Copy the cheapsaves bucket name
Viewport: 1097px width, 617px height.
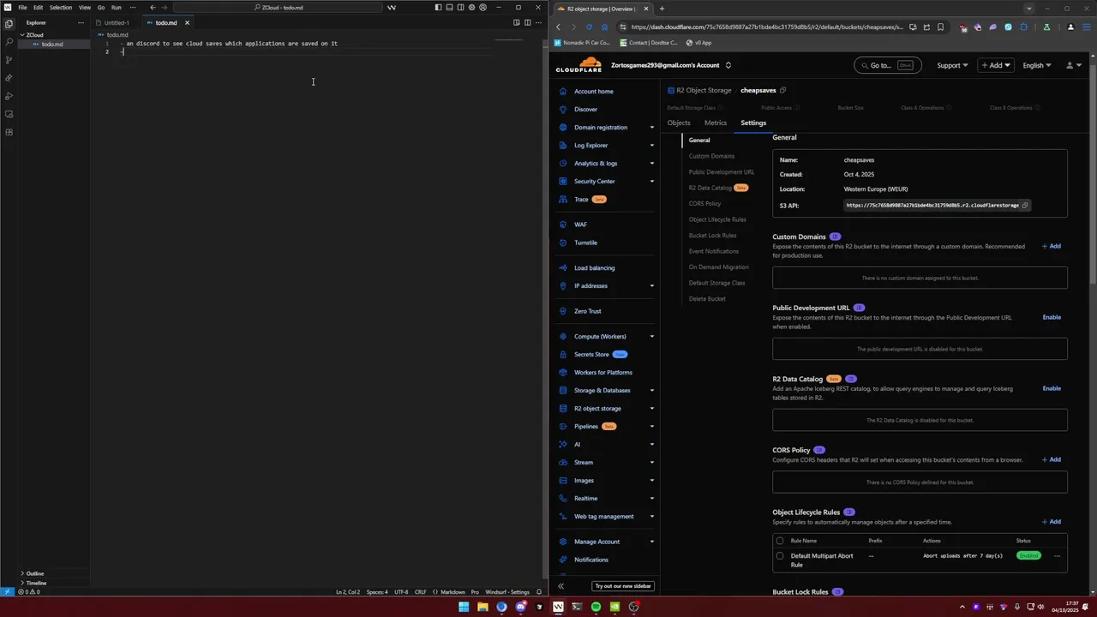tap(782, 90)
